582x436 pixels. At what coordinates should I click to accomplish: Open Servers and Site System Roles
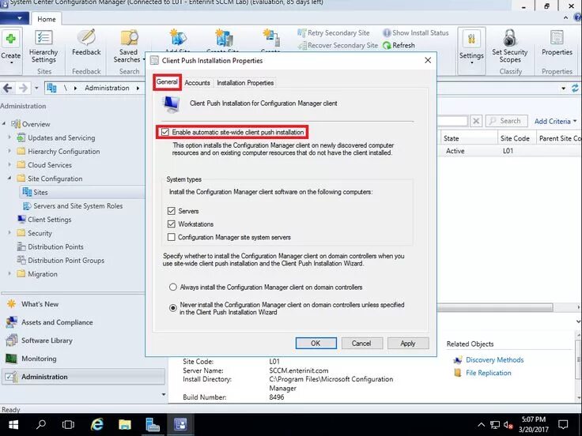pos(77,206)
